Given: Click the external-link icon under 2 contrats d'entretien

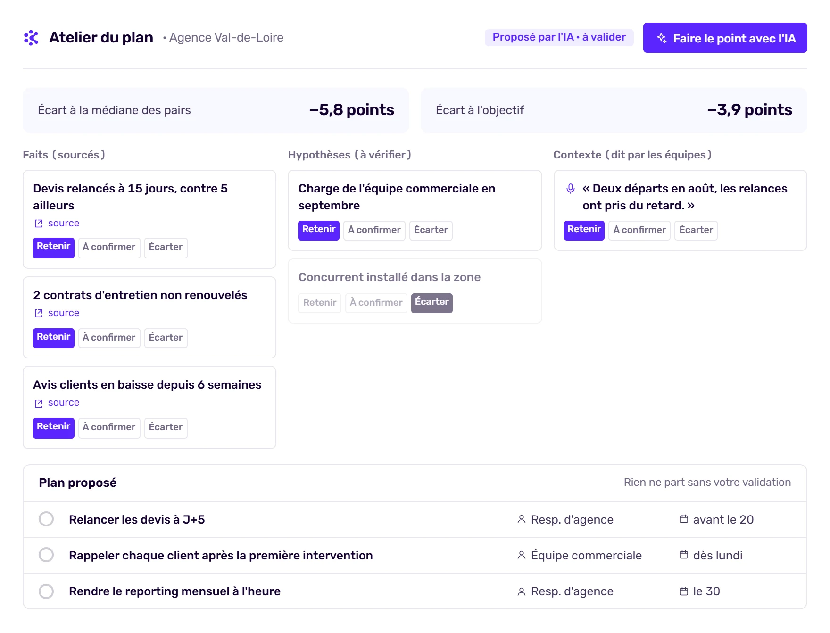Looking at the screenshot, I should pyautogui.click(x=39, y=313).
